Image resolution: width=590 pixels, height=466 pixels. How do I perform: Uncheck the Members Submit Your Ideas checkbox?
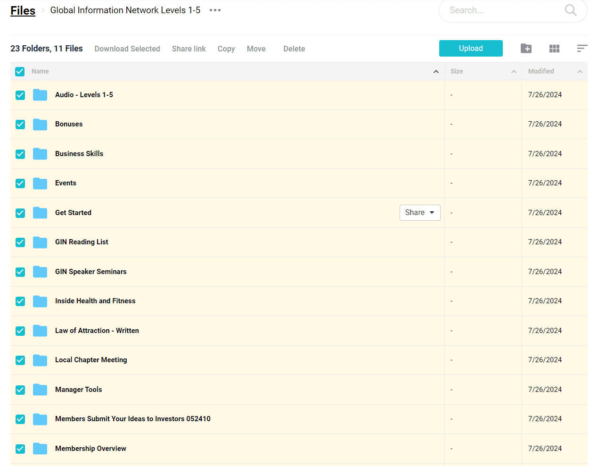[20, 419]
